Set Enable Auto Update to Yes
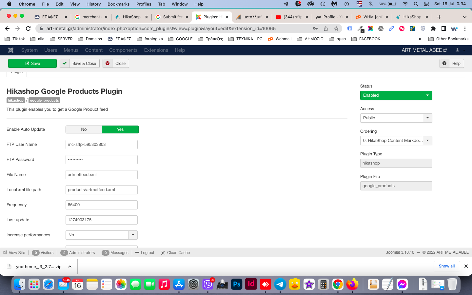This screenshot has width=472, height=295. (120, 129)
